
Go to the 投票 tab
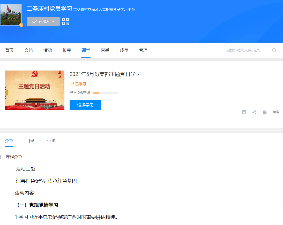(x=66, y=50)
